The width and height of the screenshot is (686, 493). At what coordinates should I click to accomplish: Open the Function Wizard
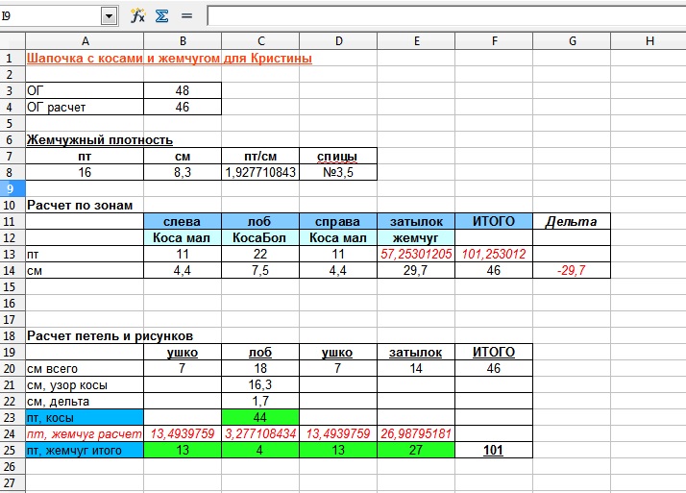tap(137, 15)
